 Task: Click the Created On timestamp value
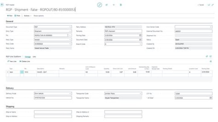[x=193, y=48]
